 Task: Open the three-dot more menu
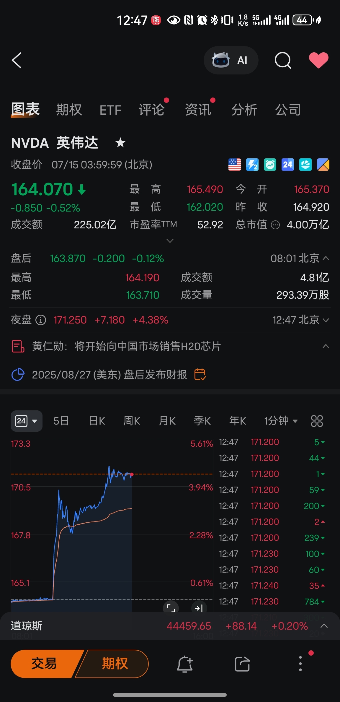tap(300, 664)
